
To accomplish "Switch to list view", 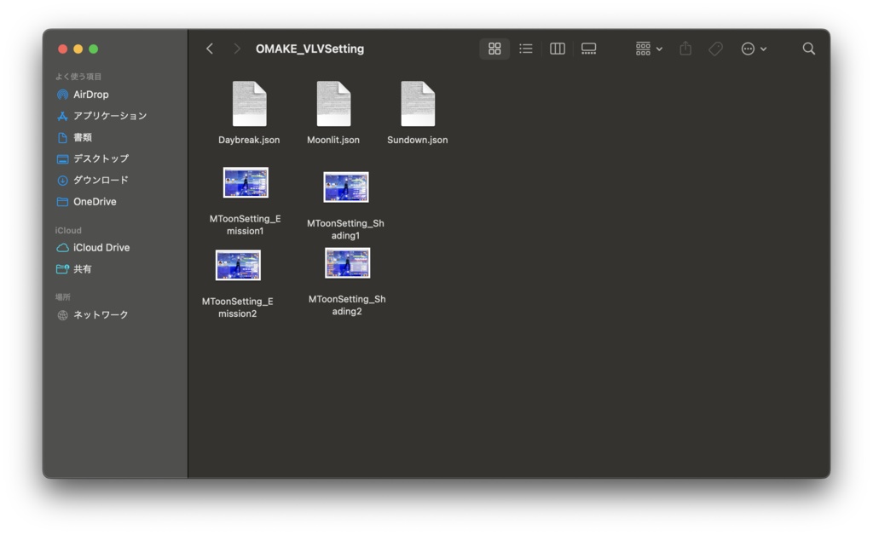I will click(x=525, y=49).
